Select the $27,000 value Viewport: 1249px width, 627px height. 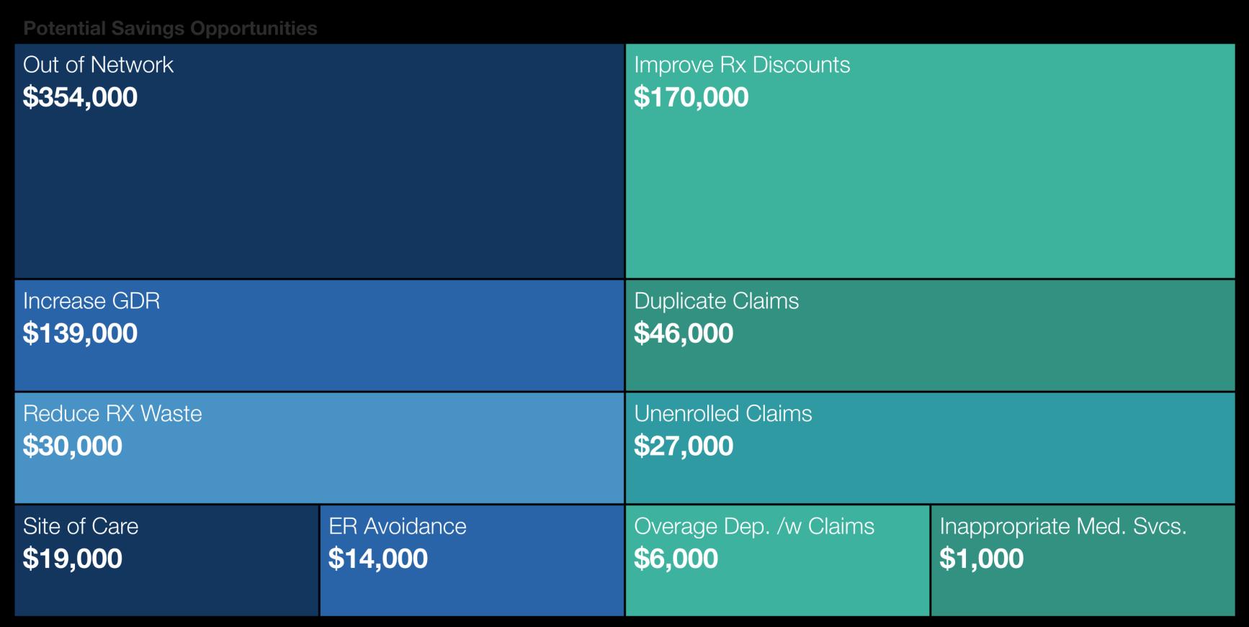coord(684,446)
